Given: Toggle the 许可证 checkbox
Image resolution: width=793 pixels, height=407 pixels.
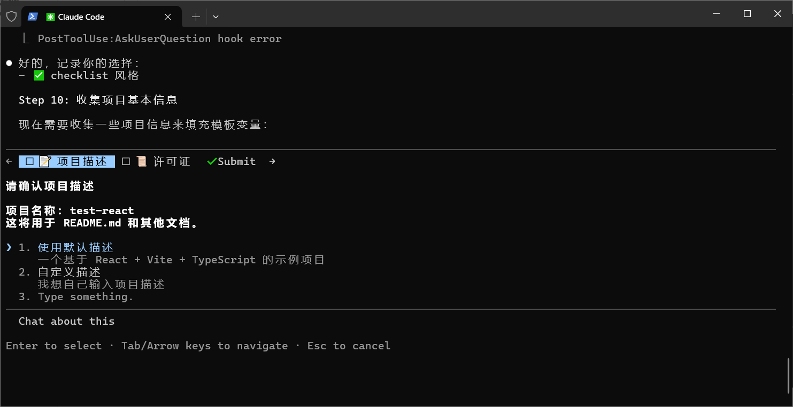Looking at the screenshot, I should [126, 161].
